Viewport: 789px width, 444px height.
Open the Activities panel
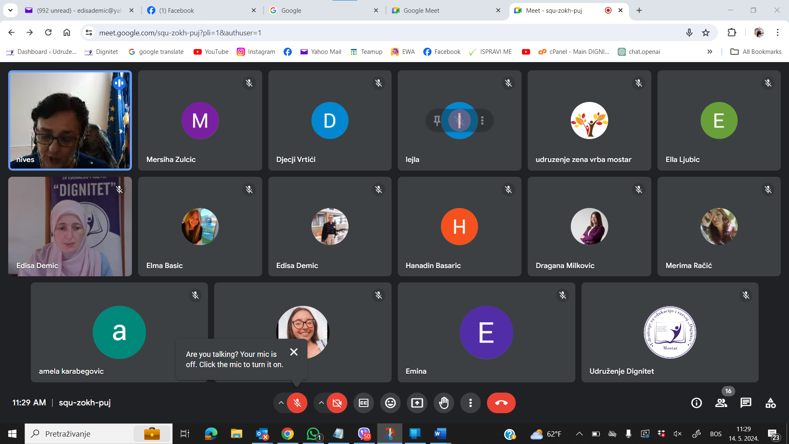pyautogui.click(x=771, y=403)
